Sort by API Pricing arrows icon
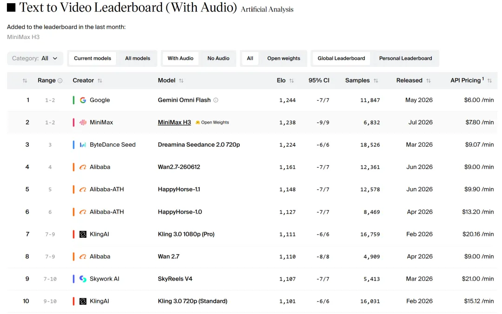This screenshot has width=502, height=314. (x=489, y=81)
